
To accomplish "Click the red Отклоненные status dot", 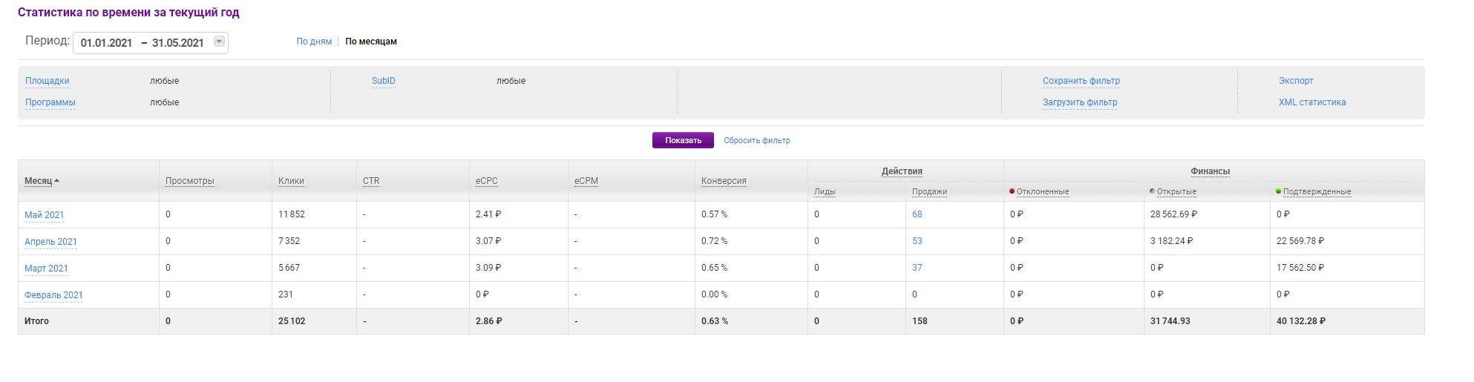I will 1012,191.
